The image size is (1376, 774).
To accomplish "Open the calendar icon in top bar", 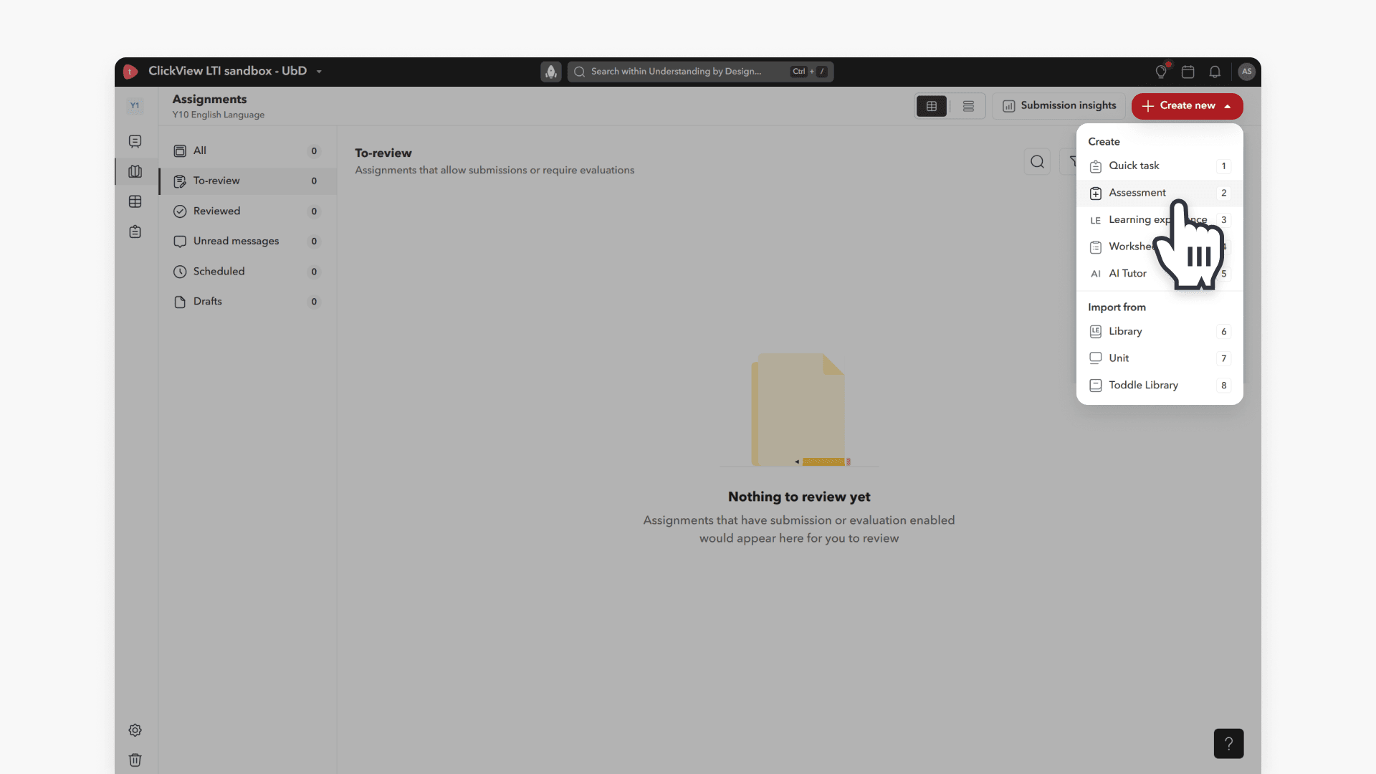I will (1188, 72).
